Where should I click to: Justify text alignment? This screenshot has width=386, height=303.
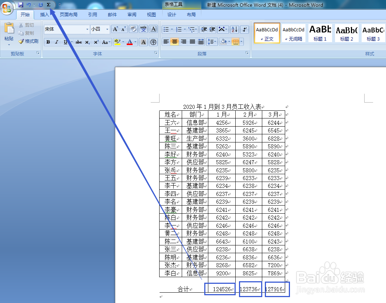tap(192, 42)
